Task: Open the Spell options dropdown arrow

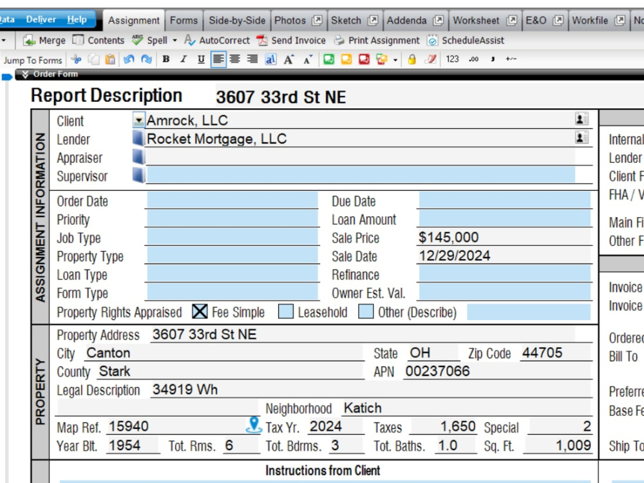Action: pos(175,40)
